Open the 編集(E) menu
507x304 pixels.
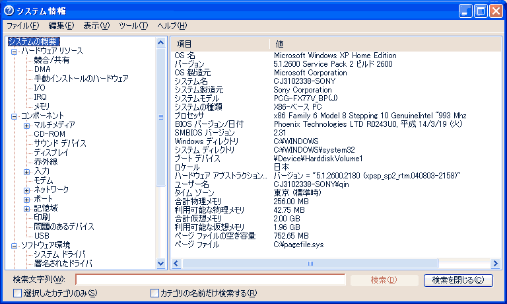61,26
